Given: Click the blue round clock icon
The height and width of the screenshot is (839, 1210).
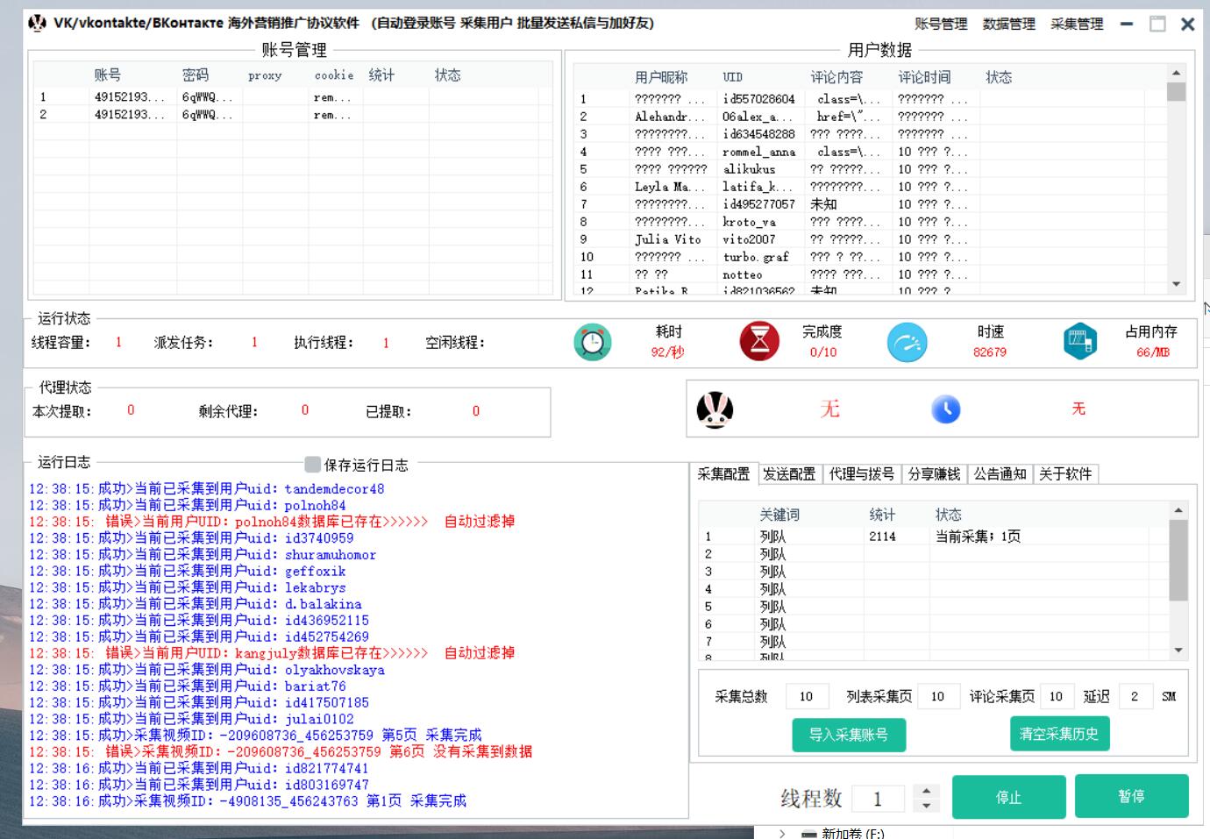Looking at the screenshot, I should (945, 409).
